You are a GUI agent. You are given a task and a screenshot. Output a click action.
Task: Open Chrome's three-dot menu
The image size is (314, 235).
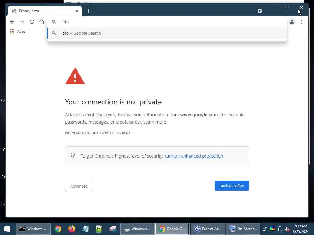(x=302, y=22)
